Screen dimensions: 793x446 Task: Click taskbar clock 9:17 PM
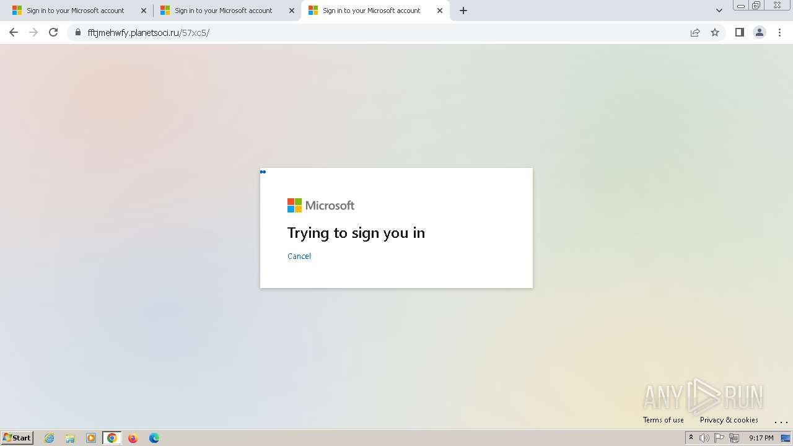coord(761,438)
